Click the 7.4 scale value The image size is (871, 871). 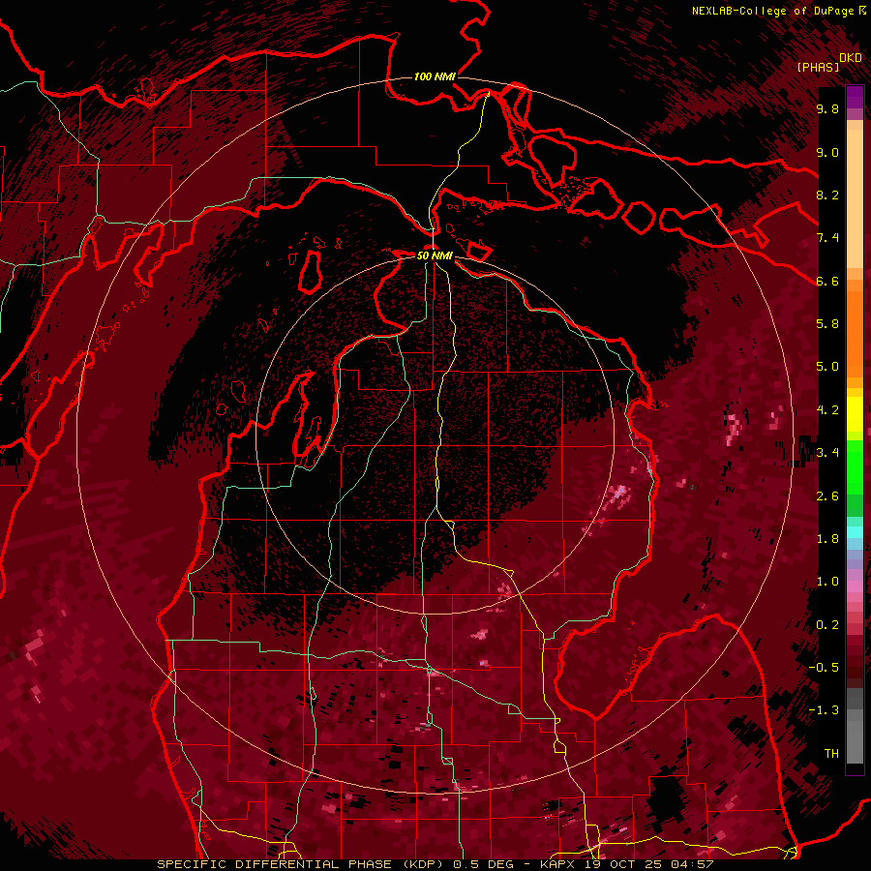coord(827,238)
